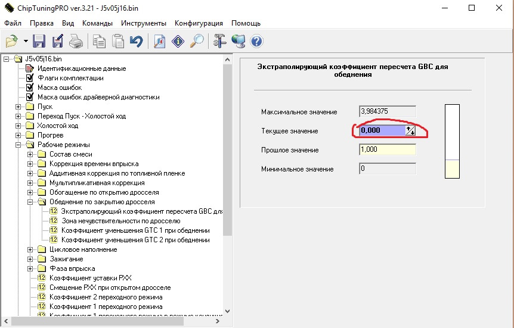Viewport: 514px width, 328px height.
Task: Open the Инструменты menu
Action: click(x=144, y=23)
